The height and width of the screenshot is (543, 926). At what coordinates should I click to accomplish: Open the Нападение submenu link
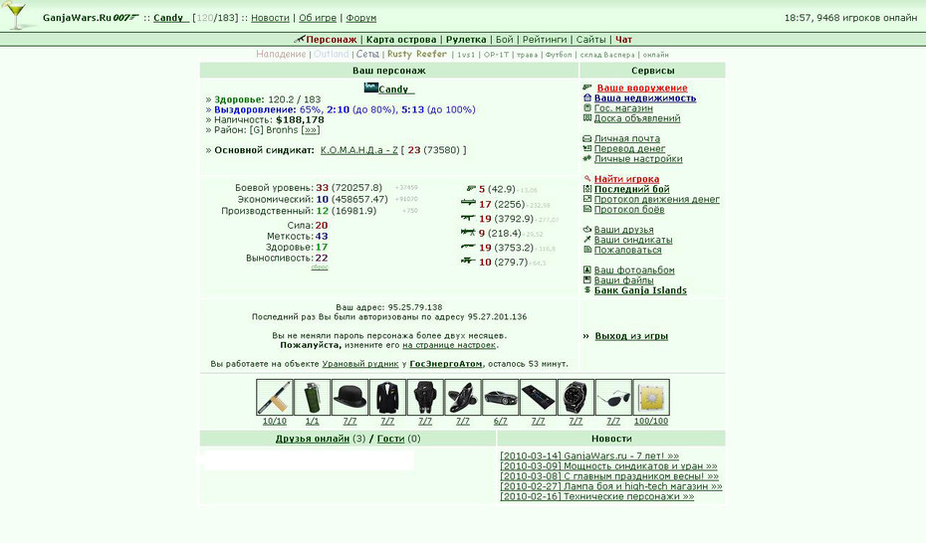point(281,54)
